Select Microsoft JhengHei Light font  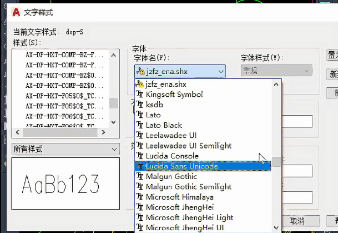pos(189,217)
